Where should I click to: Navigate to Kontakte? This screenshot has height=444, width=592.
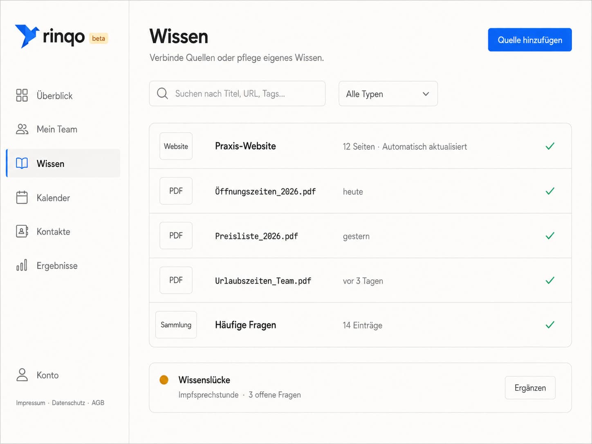pos(63,232)
